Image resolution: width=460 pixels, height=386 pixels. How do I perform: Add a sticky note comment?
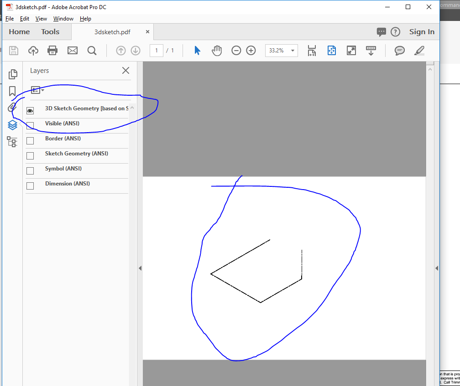[x=400, y=51]
